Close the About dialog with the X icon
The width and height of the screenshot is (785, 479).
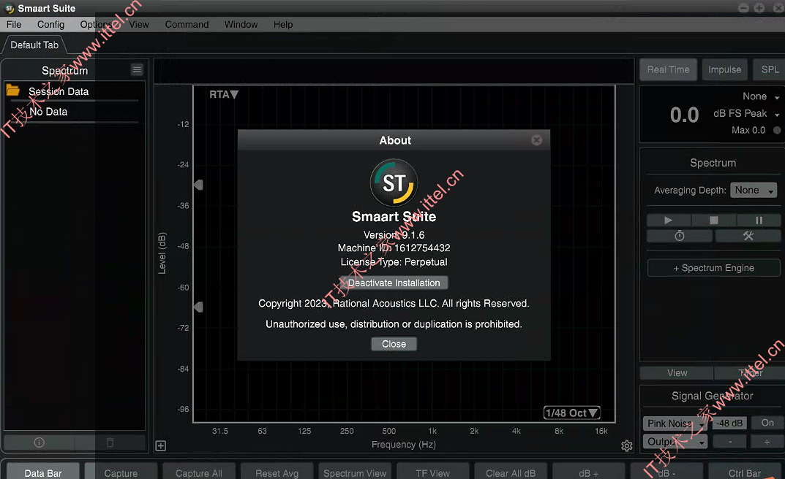[x=537, y=140]
